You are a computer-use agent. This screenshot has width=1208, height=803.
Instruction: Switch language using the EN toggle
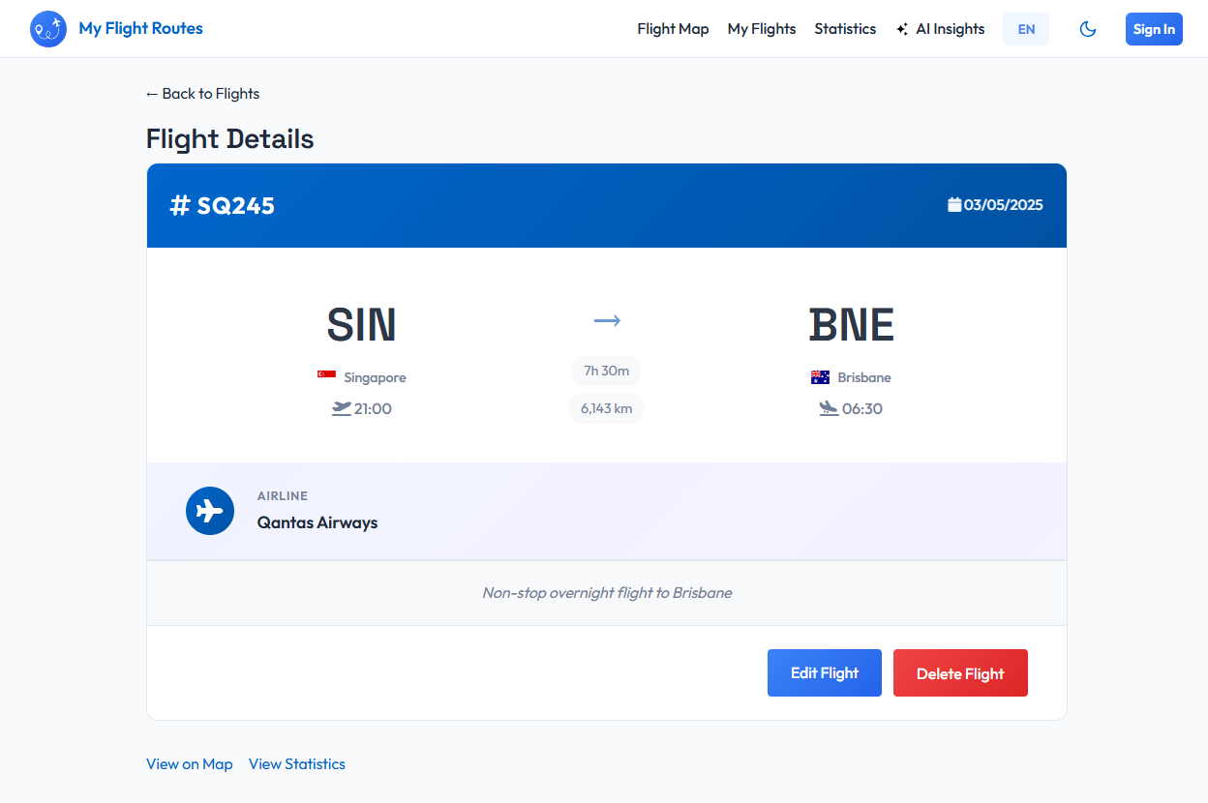coord(1025,29)
